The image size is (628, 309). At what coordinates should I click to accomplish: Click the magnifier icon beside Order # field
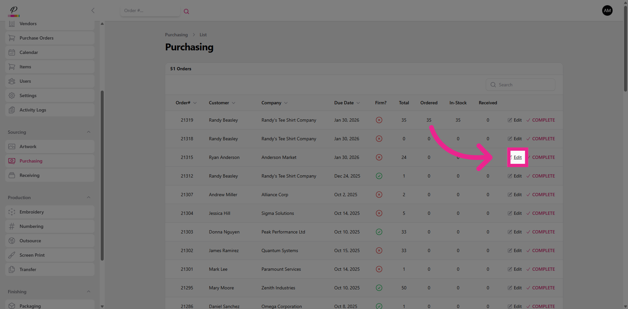(186, 11)
